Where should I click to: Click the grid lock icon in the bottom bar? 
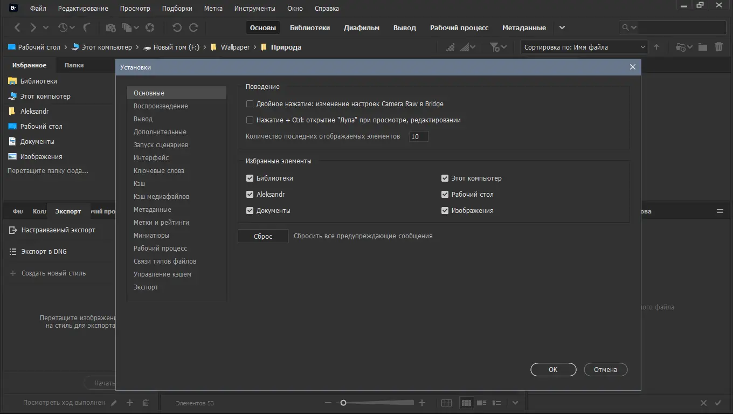(446, 403)
